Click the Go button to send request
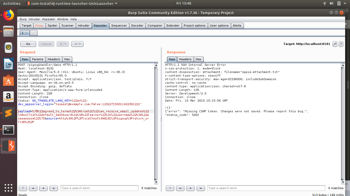This screenshot has height=196, width=350. [x=28, y=44]
